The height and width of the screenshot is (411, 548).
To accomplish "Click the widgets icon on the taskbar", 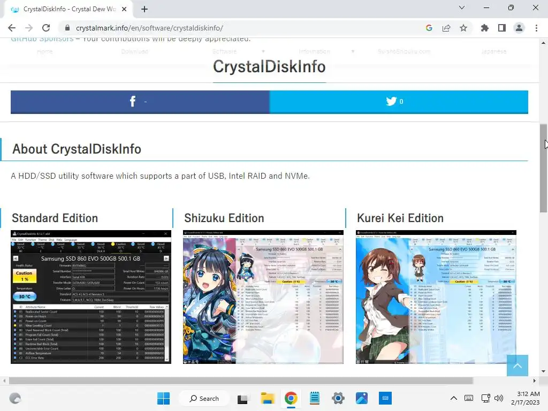I will [15, 398].
